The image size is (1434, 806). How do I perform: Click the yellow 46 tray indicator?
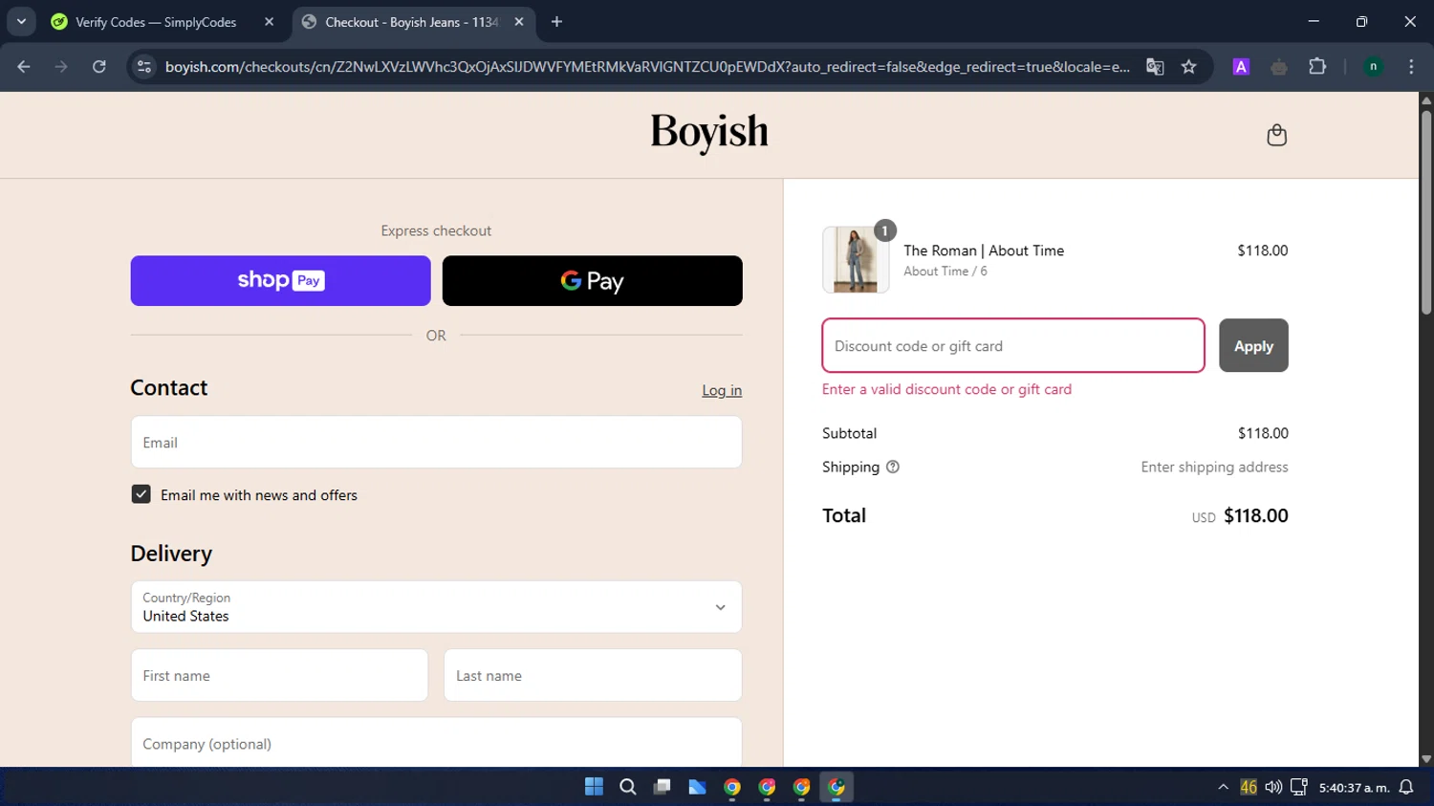(x=1249, y=787)
